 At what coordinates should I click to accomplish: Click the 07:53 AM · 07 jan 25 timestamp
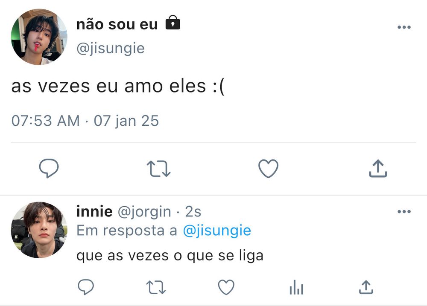85,121
